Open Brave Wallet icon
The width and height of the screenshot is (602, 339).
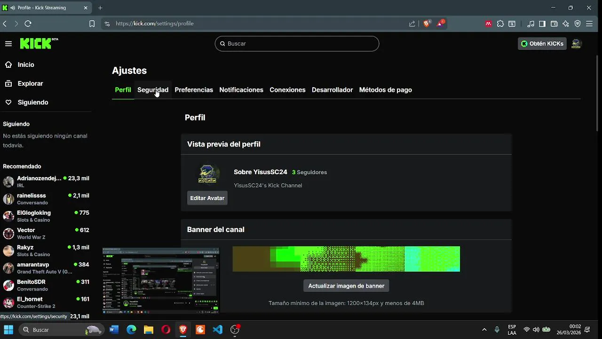pyautogui.click(x=554, y=24)
